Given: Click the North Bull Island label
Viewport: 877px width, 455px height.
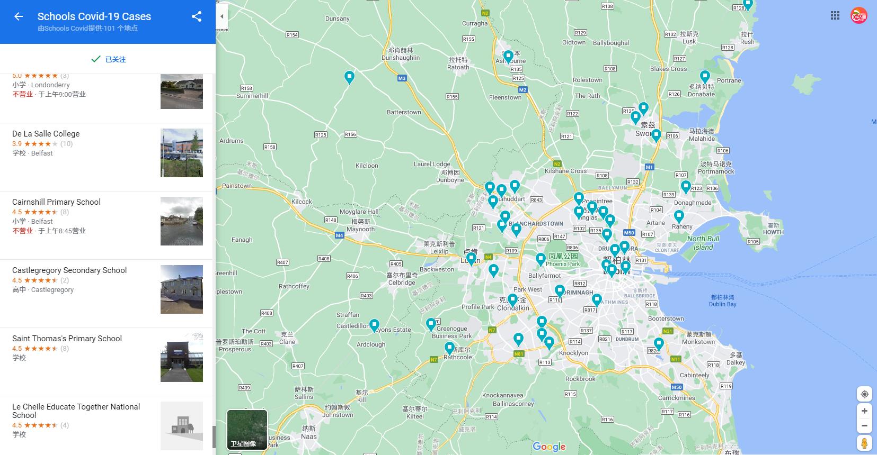Looking at the screenshot, I should (703, 243).
